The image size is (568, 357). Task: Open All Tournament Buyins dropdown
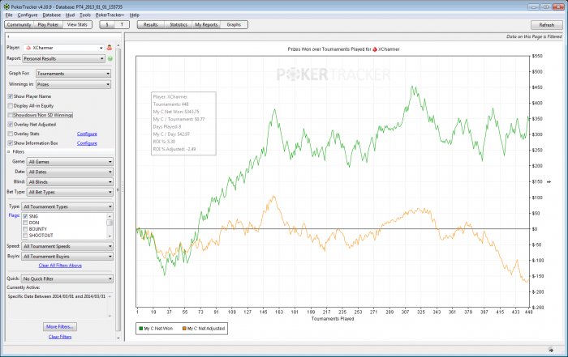pyautogui.click(x=67, y=257)
